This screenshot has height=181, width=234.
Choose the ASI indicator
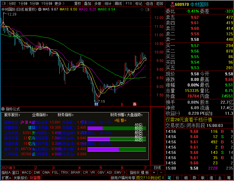pyautogui.click(x=109, y=173)
